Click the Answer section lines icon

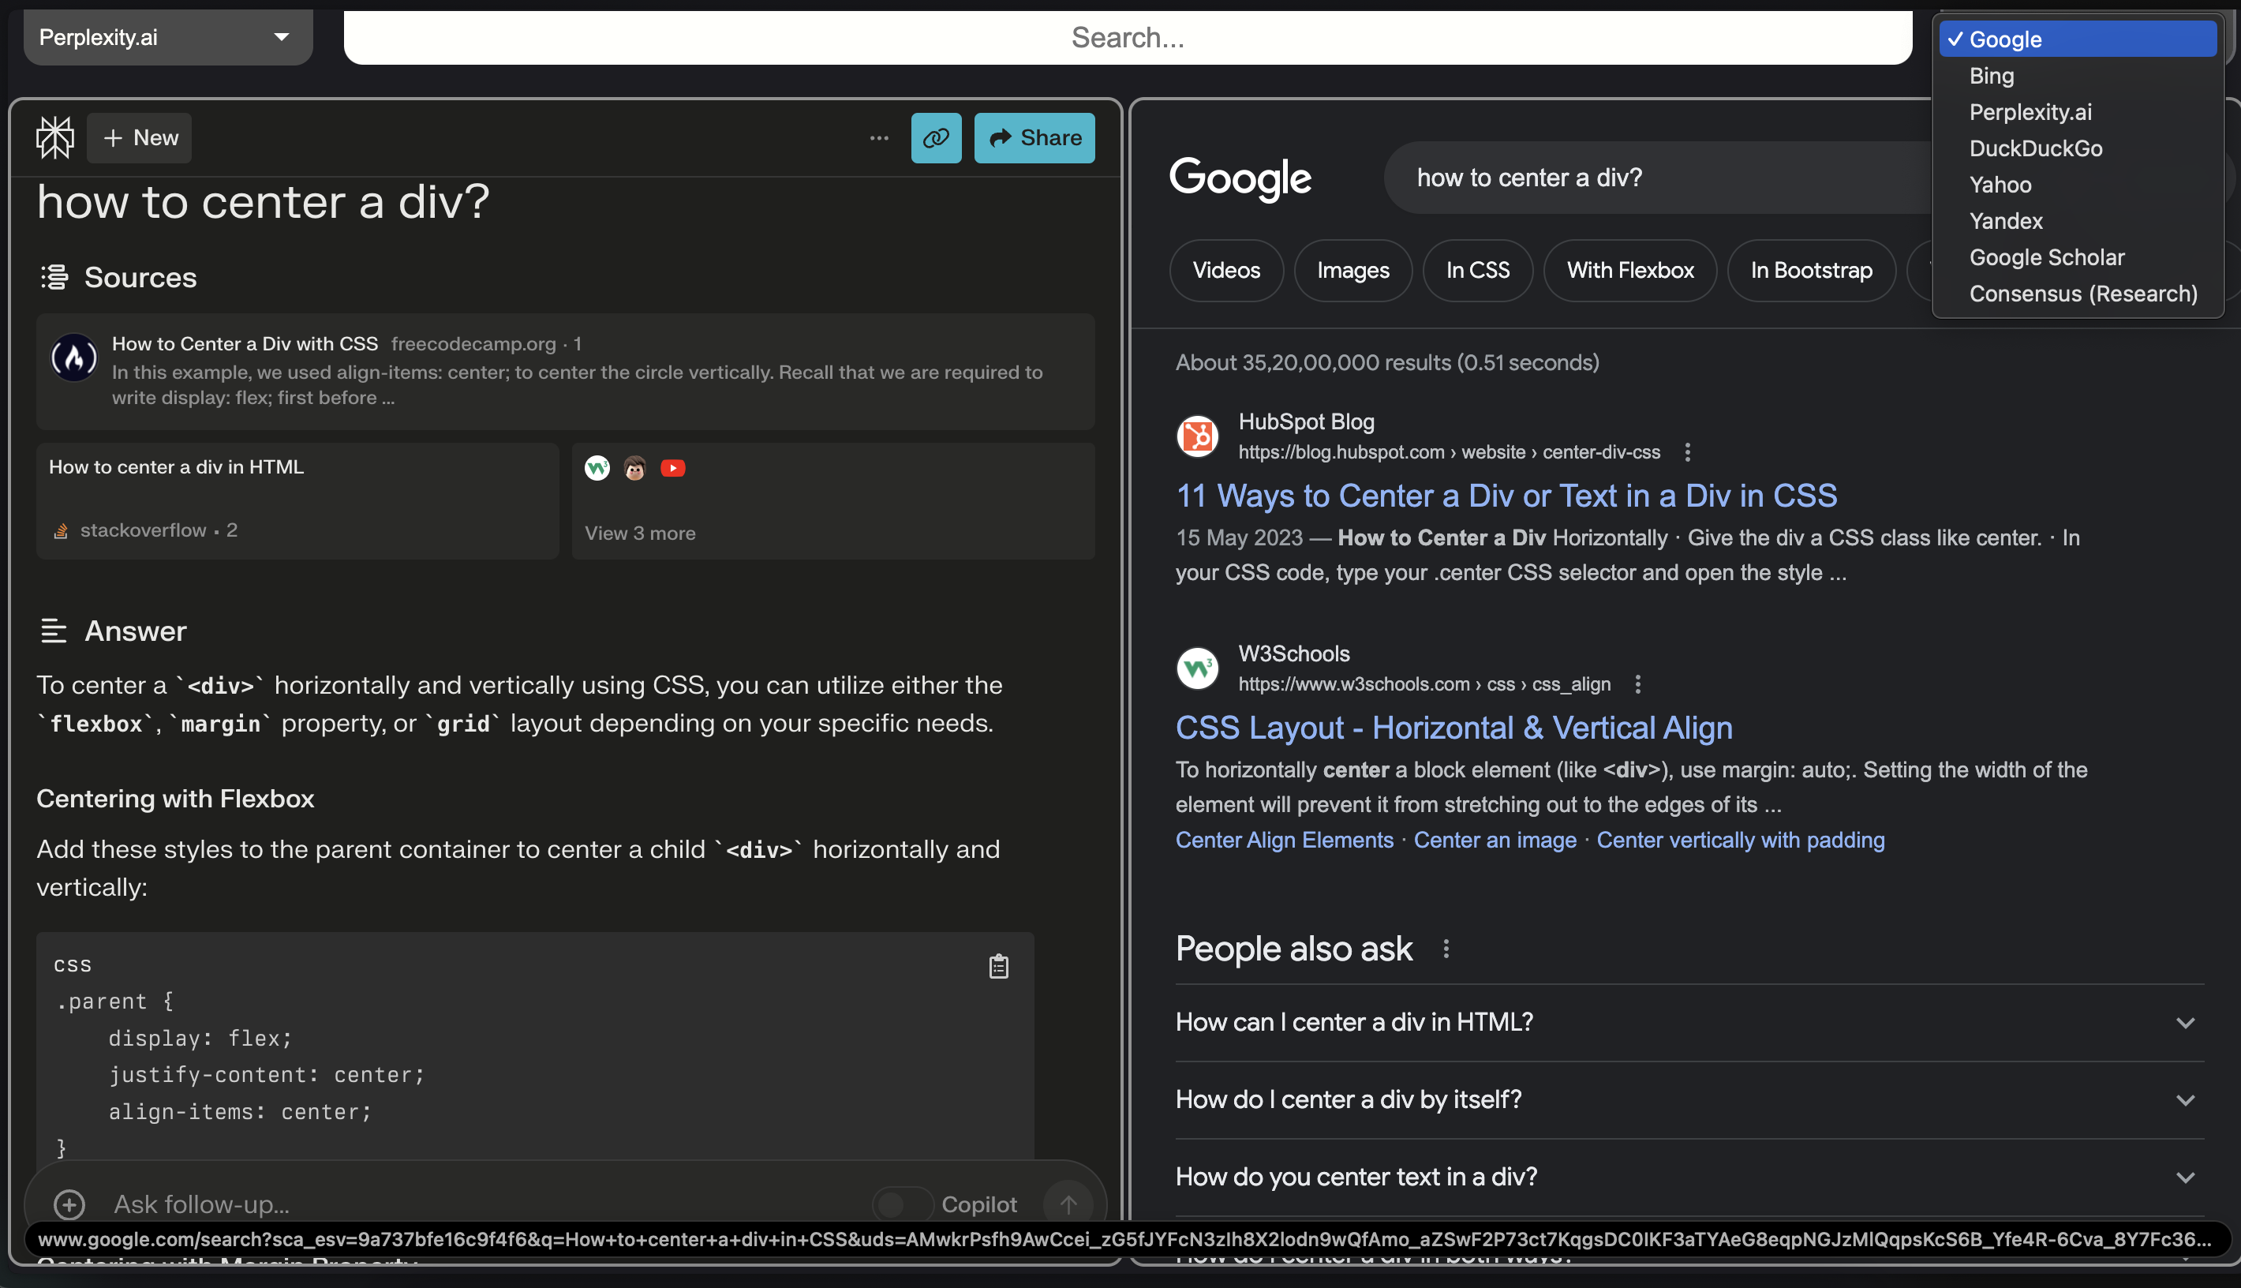coord(53,631)
